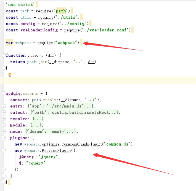196x191 pixels.
Task: Click the entry property key
Action: click(x=16, y=106)
